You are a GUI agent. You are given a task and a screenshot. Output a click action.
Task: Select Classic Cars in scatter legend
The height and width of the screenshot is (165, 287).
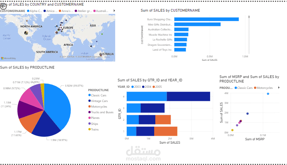coord(243,88)
